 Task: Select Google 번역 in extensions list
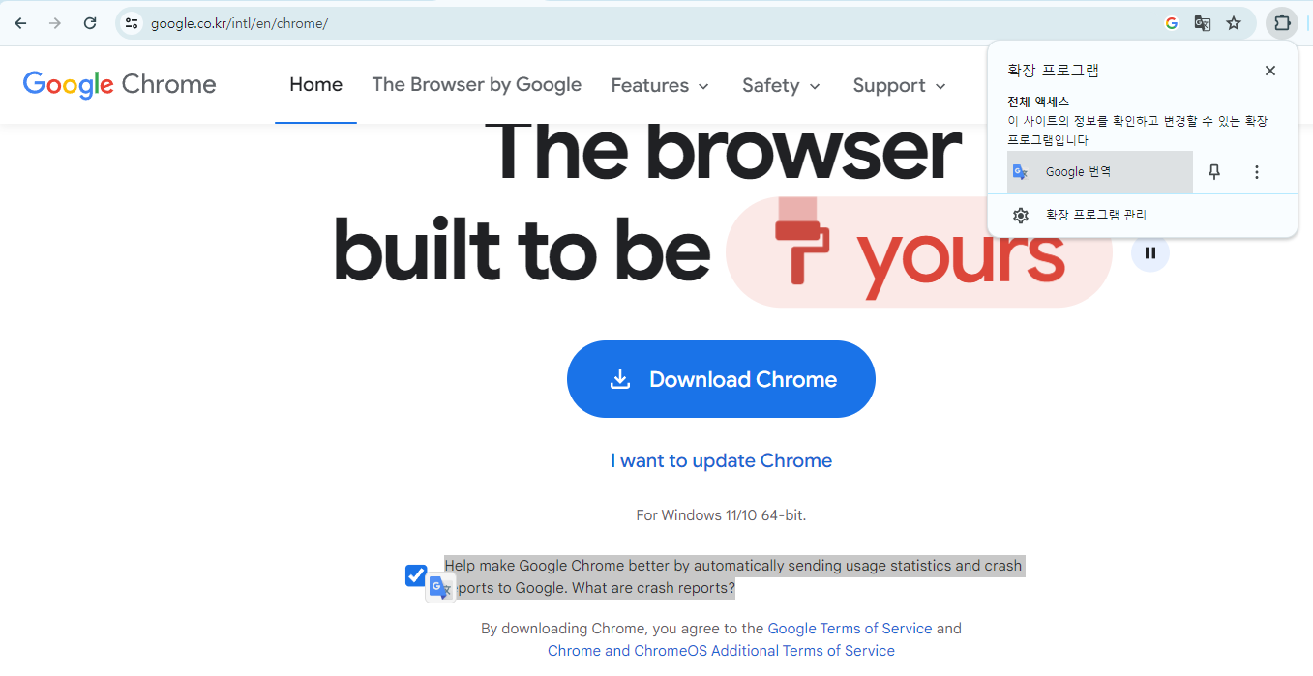click(x=1100, y=172)
